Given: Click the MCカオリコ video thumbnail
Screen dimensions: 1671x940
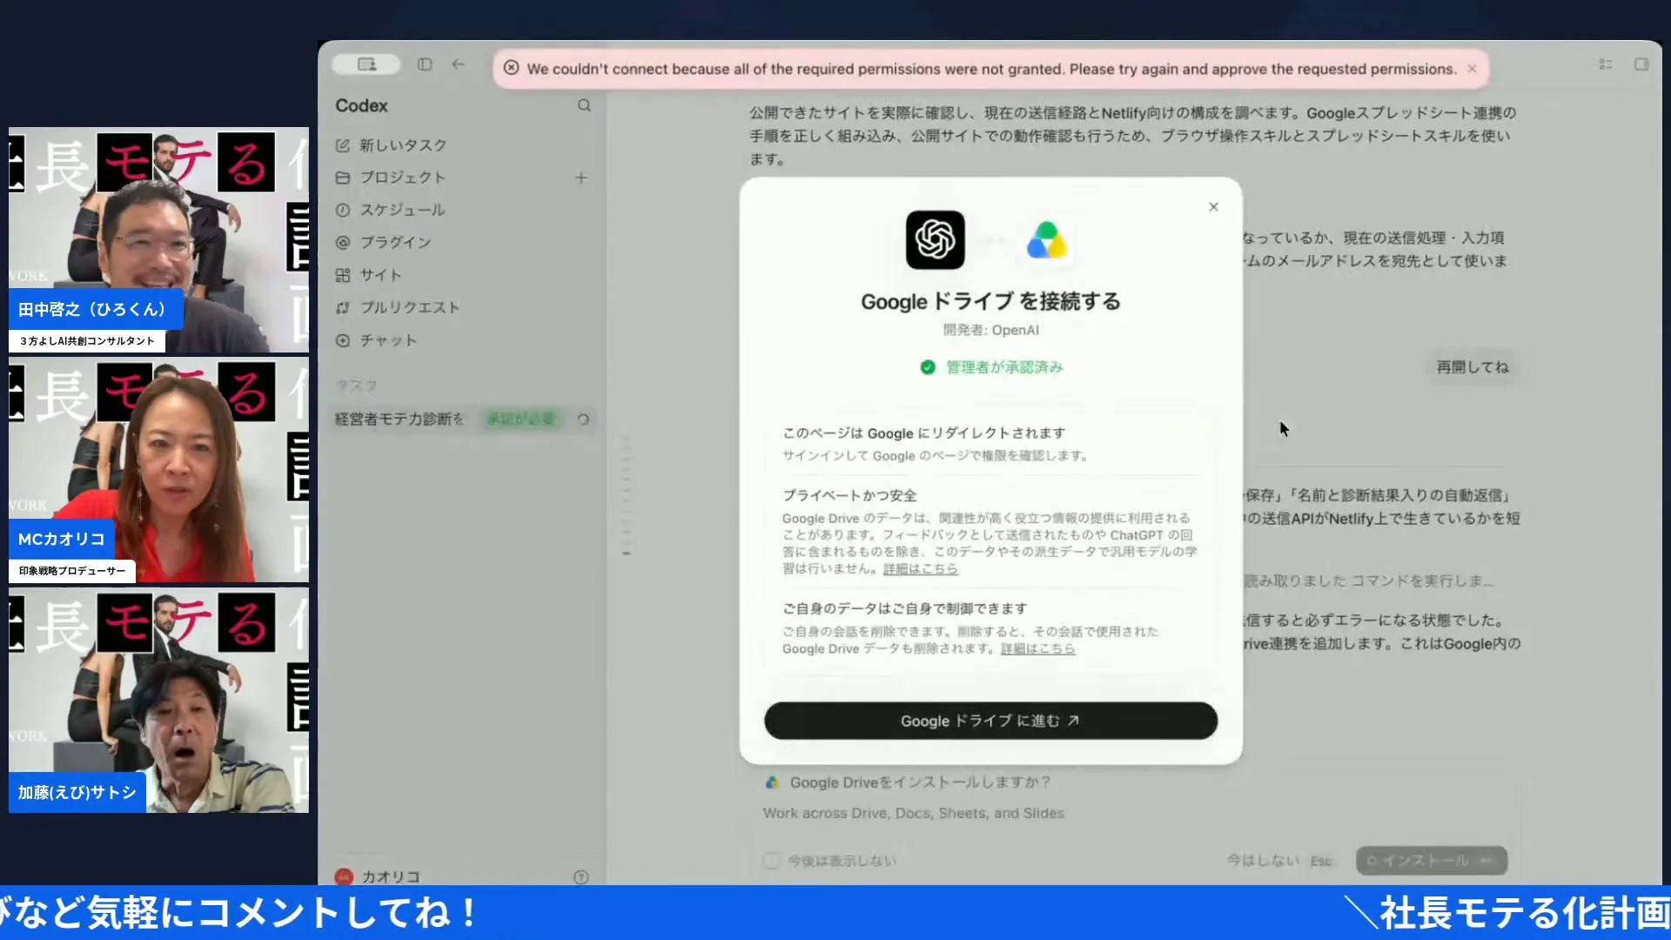Looking at the screenshot, I should click(x=158, y=470).
